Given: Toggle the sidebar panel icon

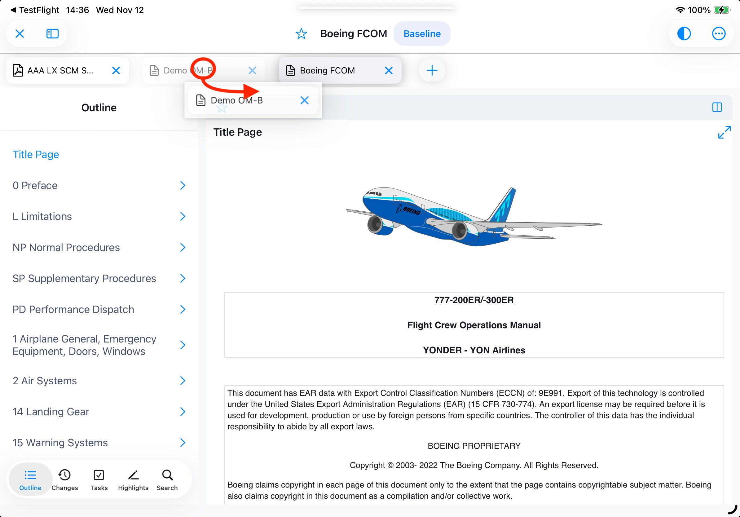Looking at the screenshot, I should pyautogui.click(x=52, y=33).
